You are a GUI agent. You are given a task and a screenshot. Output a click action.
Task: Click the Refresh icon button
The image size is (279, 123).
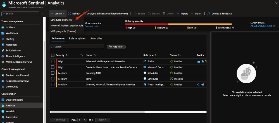pyautogui.click(x=70, y=13)
